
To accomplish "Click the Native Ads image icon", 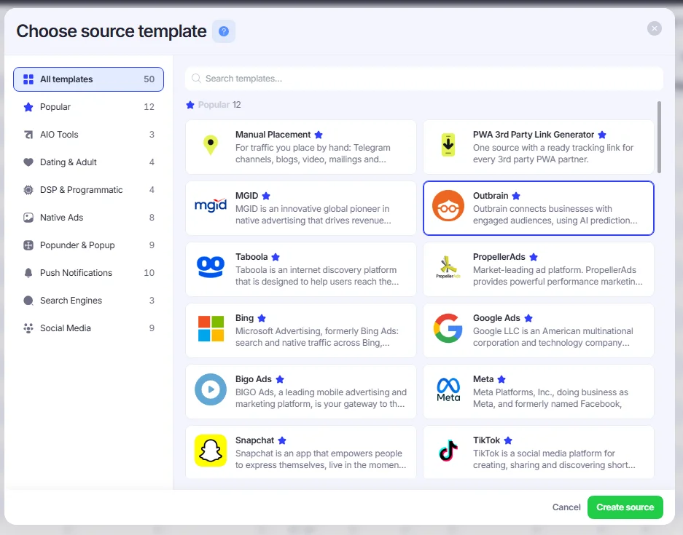I will (28, 218).
